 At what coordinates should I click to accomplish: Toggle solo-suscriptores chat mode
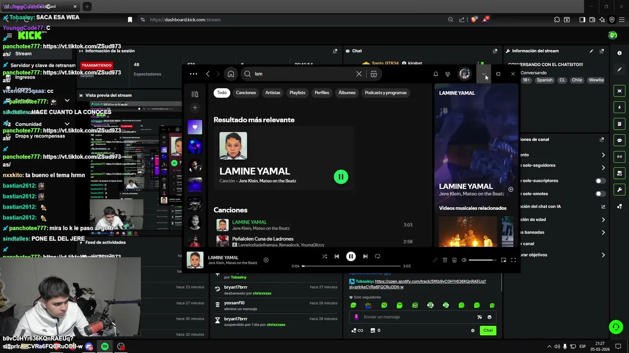pos(600,180)
